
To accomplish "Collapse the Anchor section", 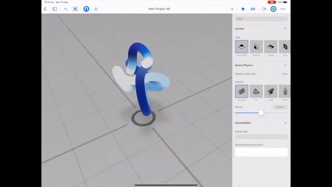I will 285,29.
